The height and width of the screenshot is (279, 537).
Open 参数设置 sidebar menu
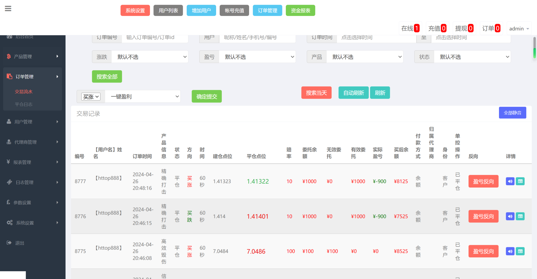click(33, 203)
